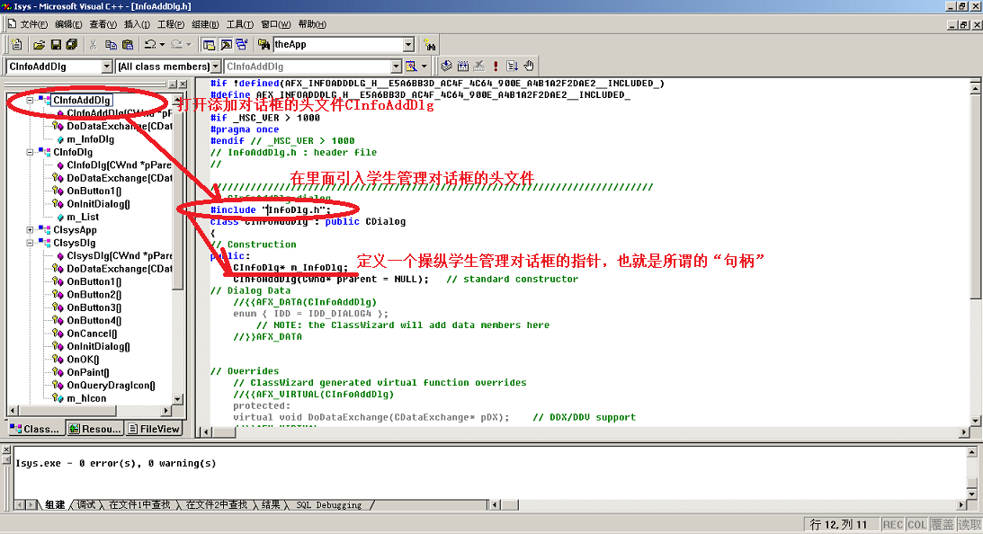Screen dimensions: 983x534
Task: Click the Open file toolbar icon
Action: click(39, 45)
